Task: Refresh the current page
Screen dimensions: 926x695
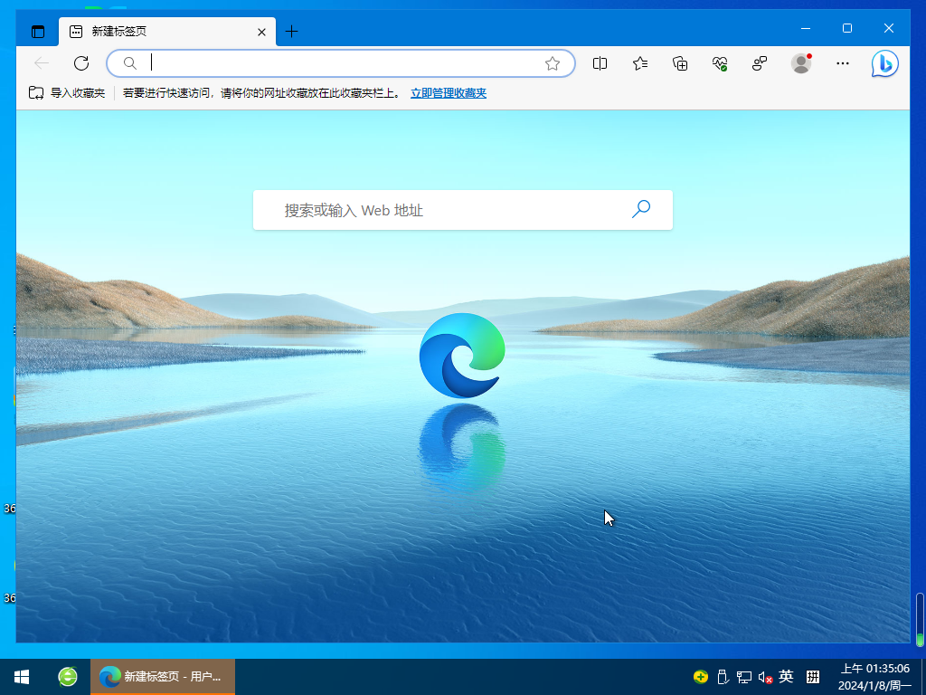Action: tap(81, 63)
